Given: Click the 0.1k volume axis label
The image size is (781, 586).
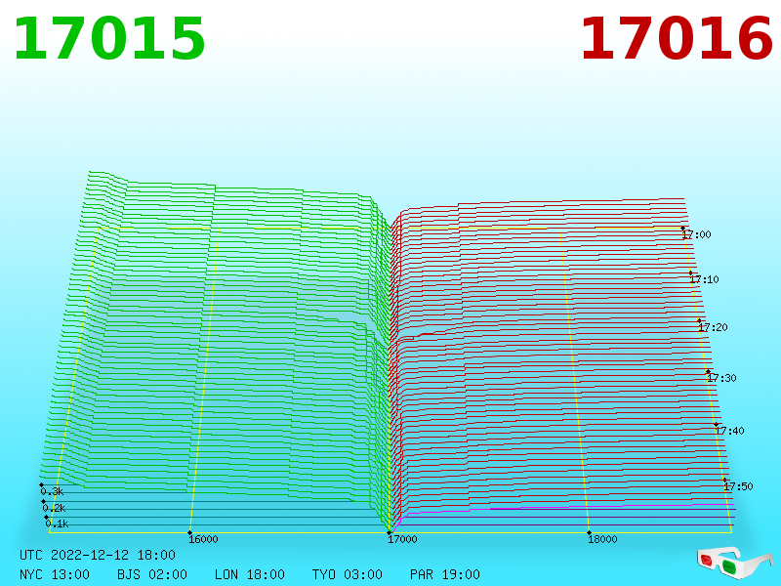Looking at the screenshot, I should click(57, 523).
